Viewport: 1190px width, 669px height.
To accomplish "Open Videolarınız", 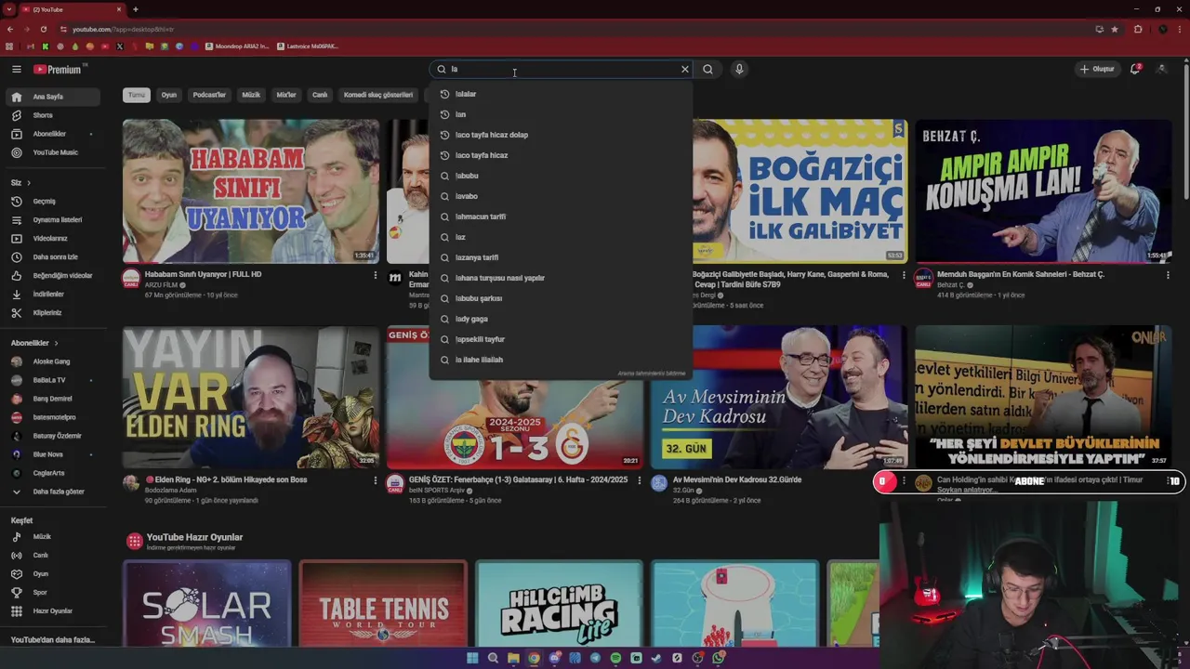I will pyautogui.click(x=54, y=238).
